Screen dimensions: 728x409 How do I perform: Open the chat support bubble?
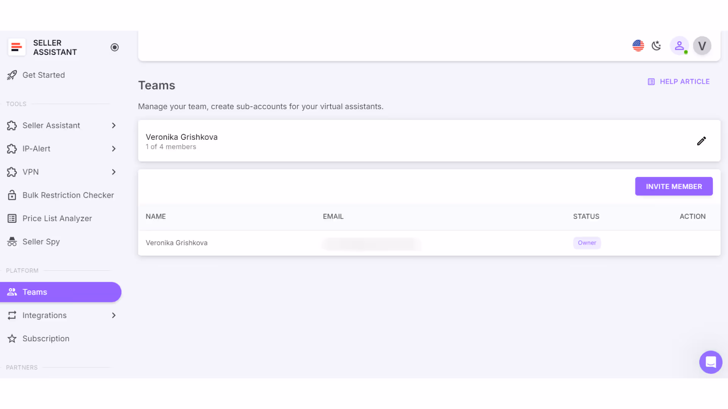[x=711, y=362]
